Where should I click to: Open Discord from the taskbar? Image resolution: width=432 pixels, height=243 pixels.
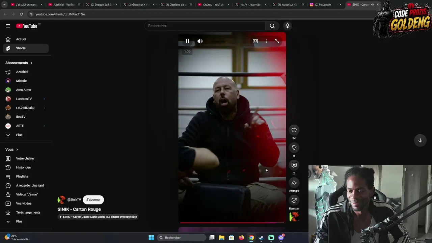(x=281, y=238)
